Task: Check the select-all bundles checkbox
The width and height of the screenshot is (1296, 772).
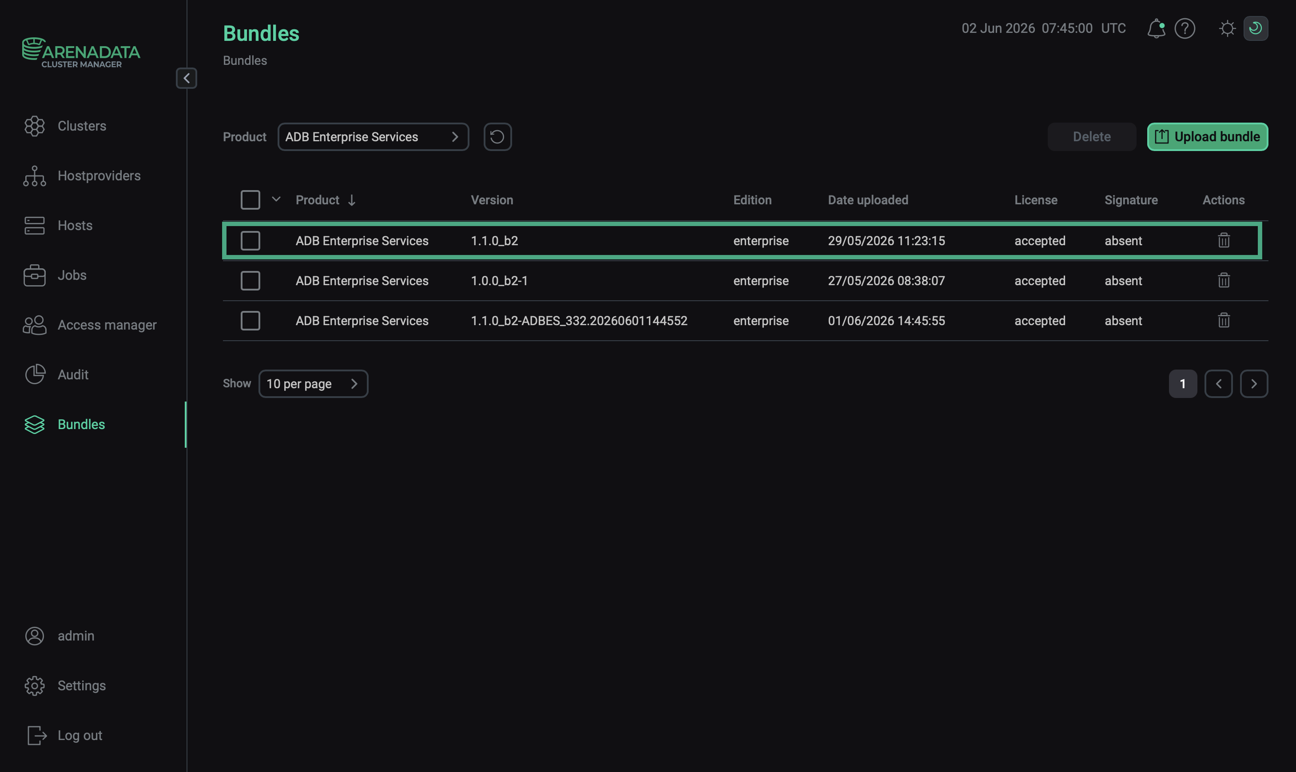Action: (x=250, y=200)
